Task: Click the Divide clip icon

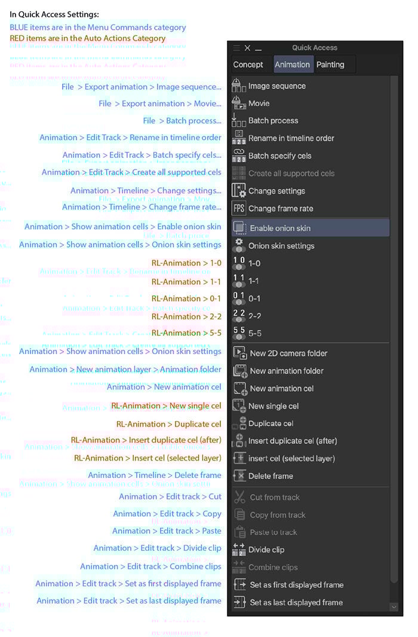Action: tap(239, 550)
